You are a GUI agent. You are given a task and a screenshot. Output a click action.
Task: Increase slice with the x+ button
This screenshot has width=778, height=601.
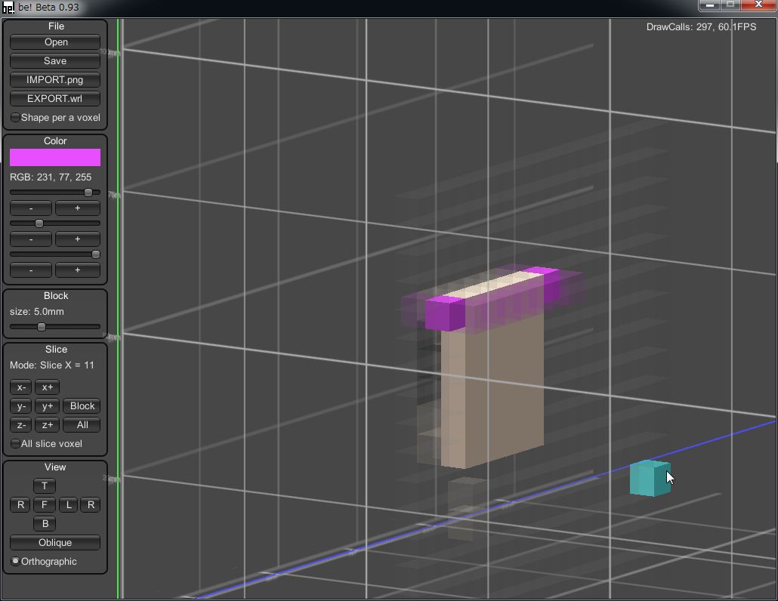coord(47,387)
